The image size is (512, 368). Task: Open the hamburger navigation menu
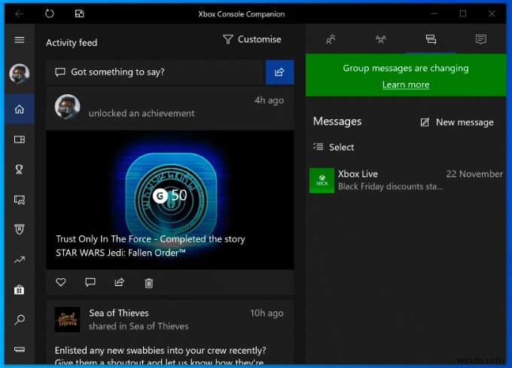20,40
